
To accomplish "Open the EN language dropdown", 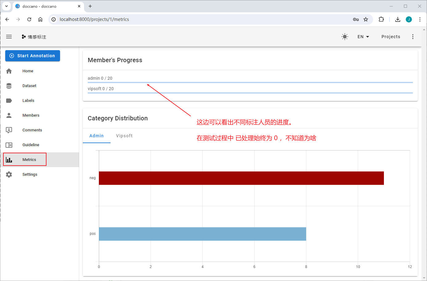I will click(363, 37).
